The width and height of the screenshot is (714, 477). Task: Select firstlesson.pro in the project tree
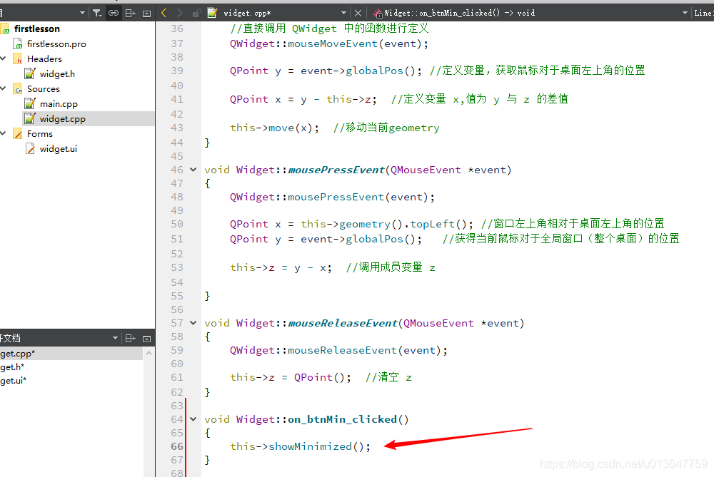coord(56,44)
